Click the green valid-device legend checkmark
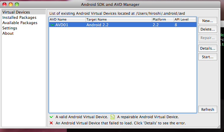224x132 pixels. [x=51, y=117]
